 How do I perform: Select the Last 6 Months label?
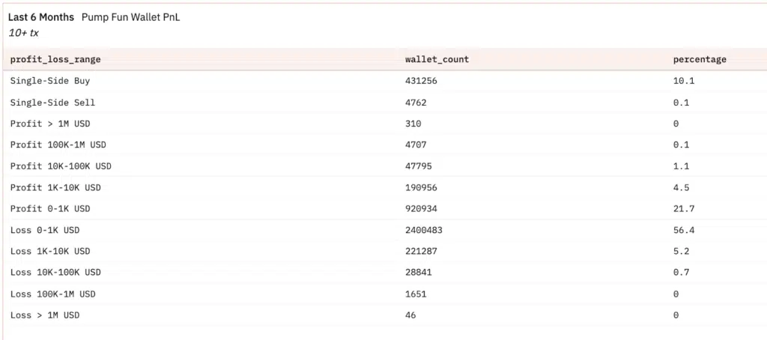pos(41,17)
